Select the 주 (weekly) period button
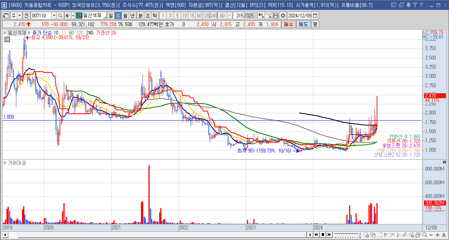The width and height of the screenshot is (449, 240). (x=118, y=16)
